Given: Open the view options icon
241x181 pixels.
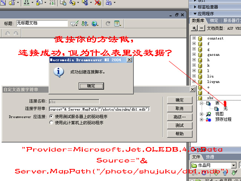Looking at the screenshot, I should 117,23.
